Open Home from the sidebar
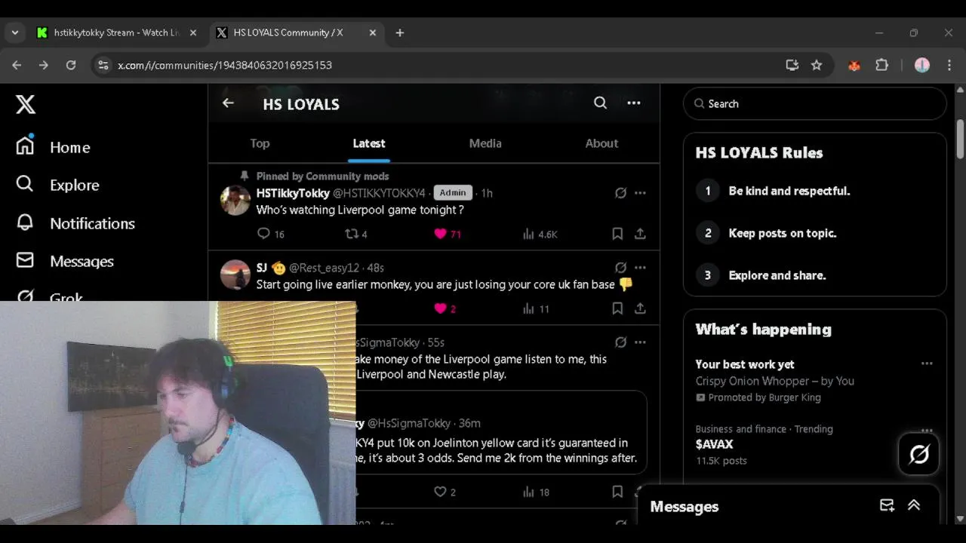Screen dimensions: 966x543 coord(53,147)
